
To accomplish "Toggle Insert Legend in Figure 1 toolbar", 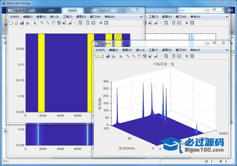I will pos(93,23).
